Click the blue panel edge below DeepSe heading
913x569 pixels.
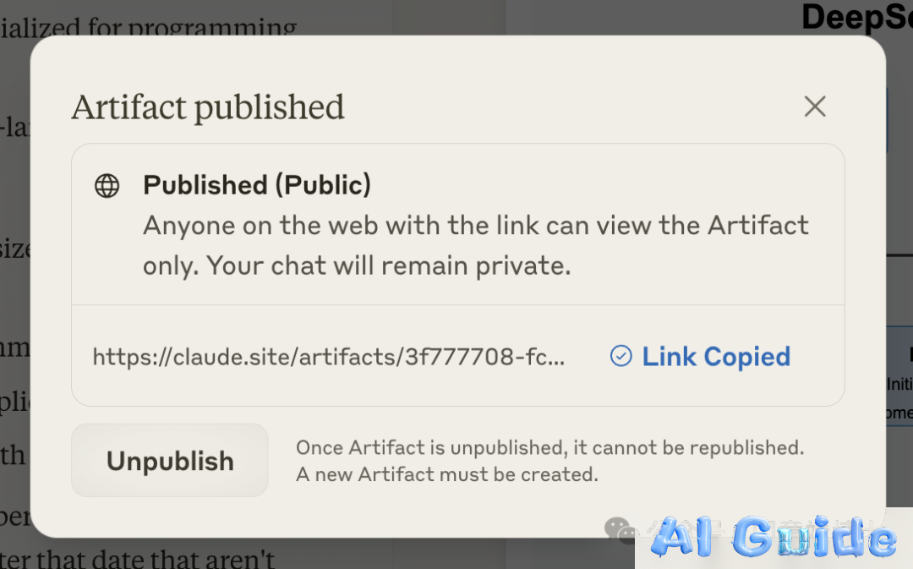tap(886, 118)
